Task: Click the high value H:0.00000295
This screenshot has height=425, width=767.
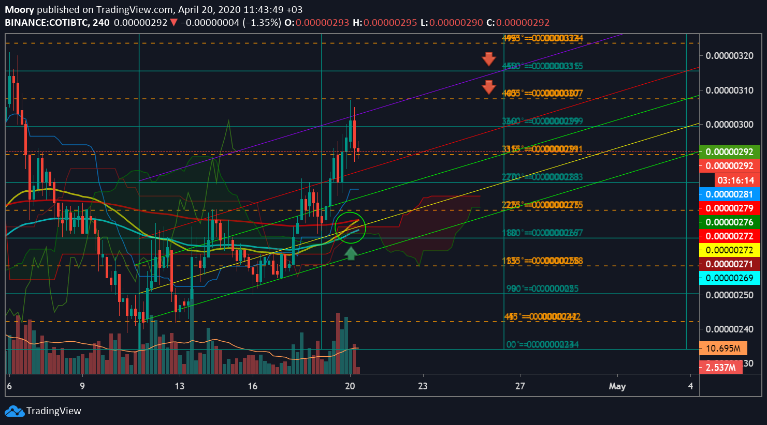Action: (x=385, y=22)
